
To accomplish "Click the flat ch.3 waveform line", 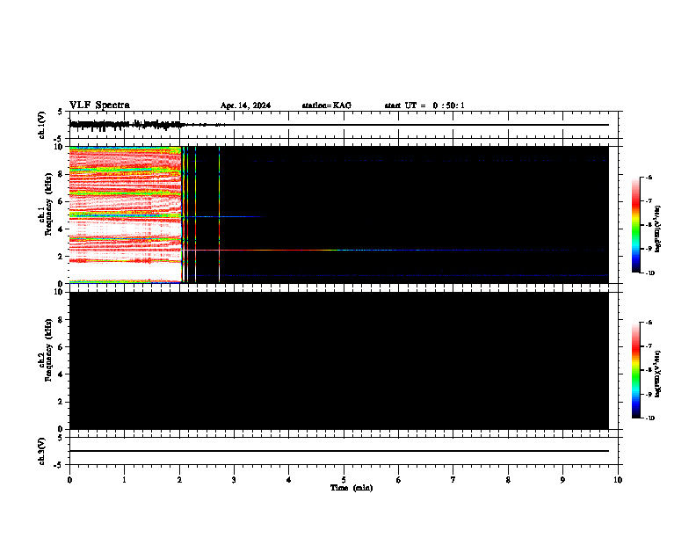I will click(339, 451).
